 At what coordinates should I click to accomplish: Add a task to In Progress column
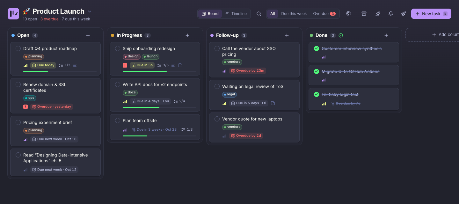(187, 35)
